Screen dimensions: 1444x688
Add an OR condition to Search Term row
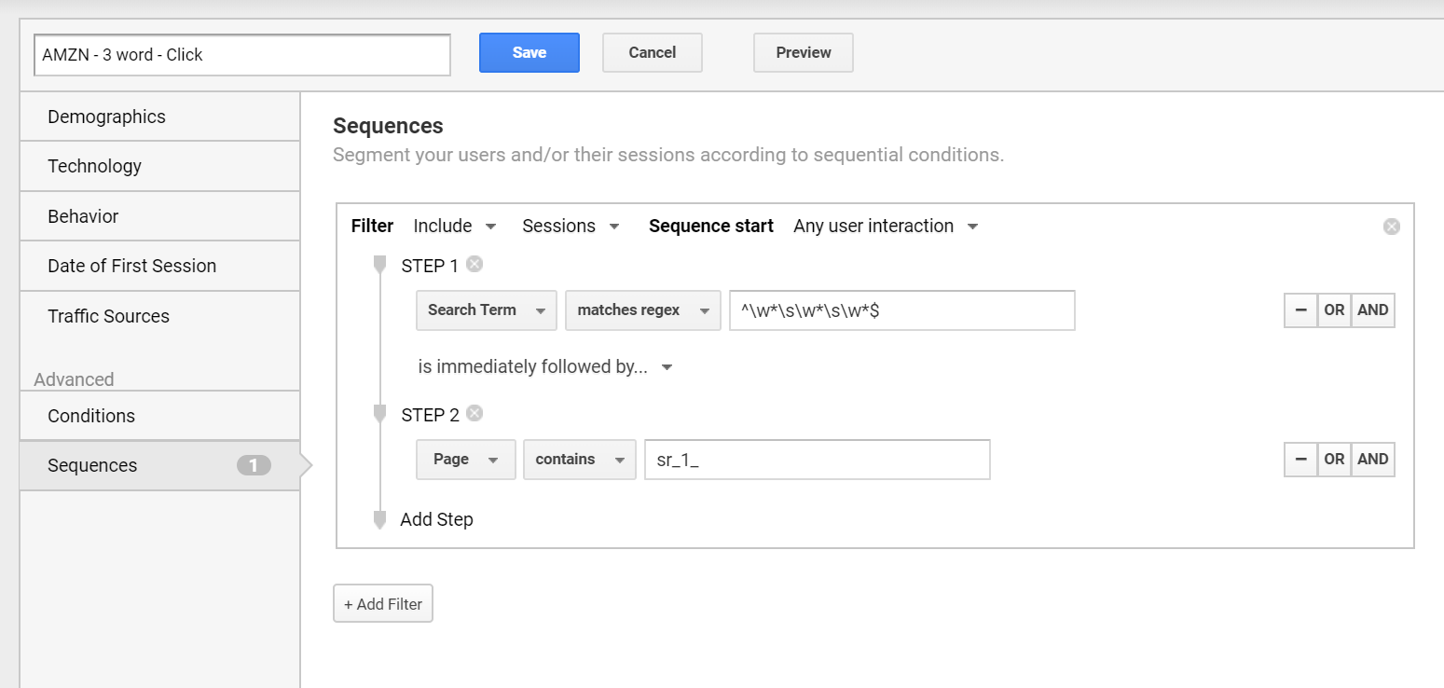(1334, 310)
